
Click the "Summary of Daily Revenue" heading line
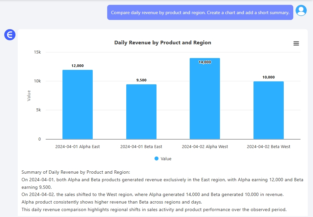click(x=76, y=172)
